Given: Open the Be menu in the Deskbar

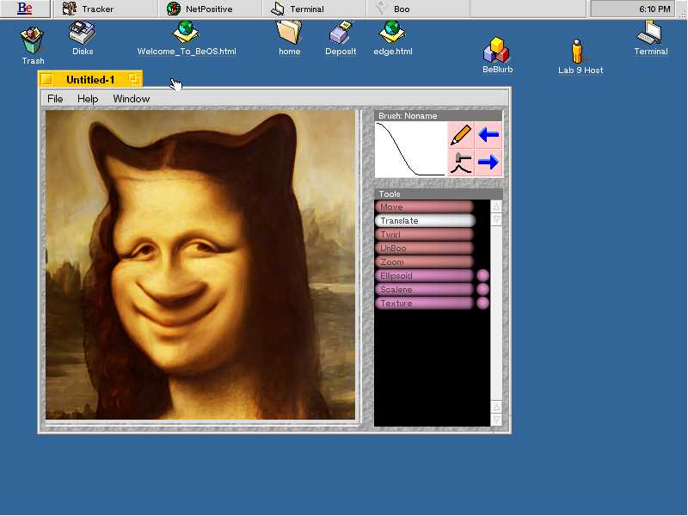Looking at the screenshot, I should point(25,9).
